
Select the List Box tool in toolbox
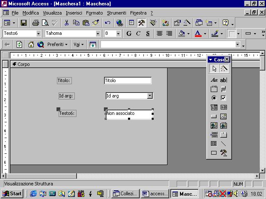[224, 107]
